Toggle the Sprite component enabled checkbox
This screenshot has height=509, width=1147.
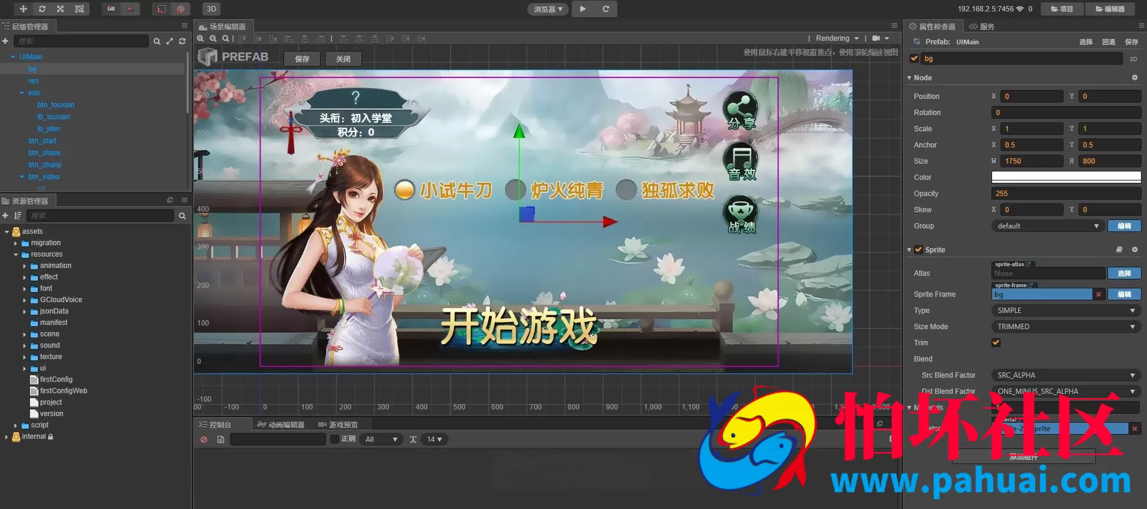(x=918, y=249)
